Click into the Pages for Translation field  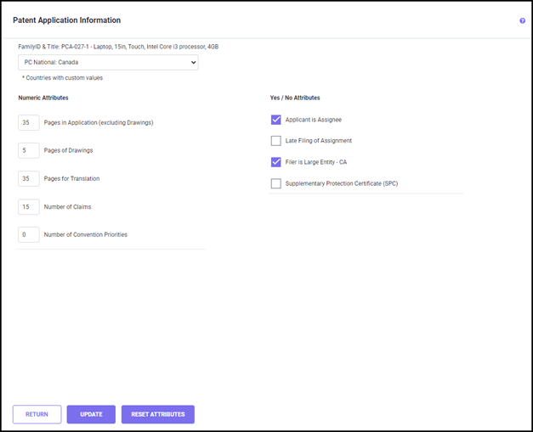coord(29,178)
